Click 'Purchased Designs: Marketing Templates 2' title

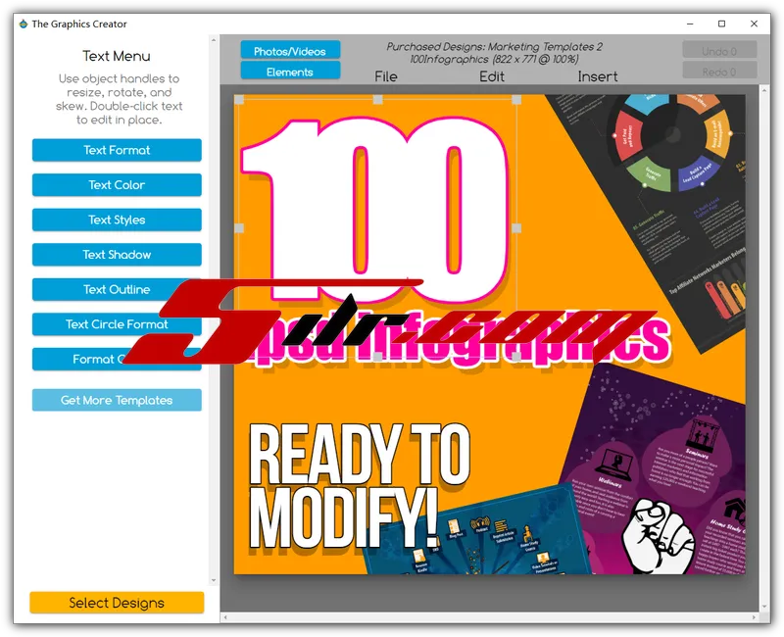pyautogui.click(x=494, y=46)
